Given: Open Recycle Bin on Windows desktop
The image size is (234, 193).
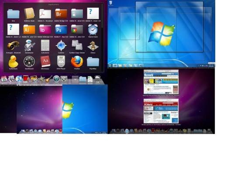Looking at the screenshot, I should (111, 3).
